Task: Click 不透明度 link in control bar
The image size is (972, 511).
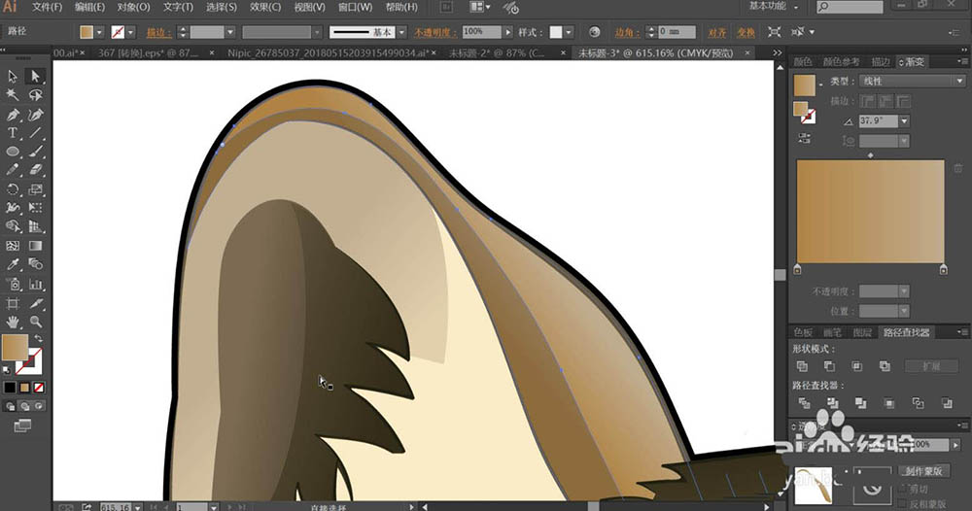Action: (435, 32)
